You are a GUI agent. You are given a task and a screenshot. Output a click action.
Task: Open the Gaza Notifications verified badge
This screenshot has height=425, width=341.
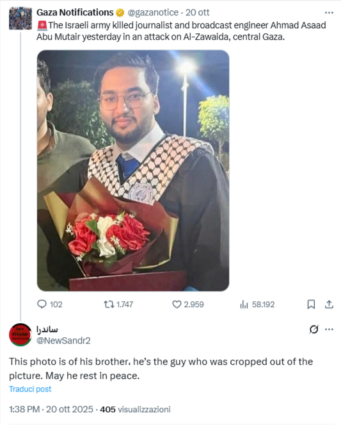[x=120, y=12]
